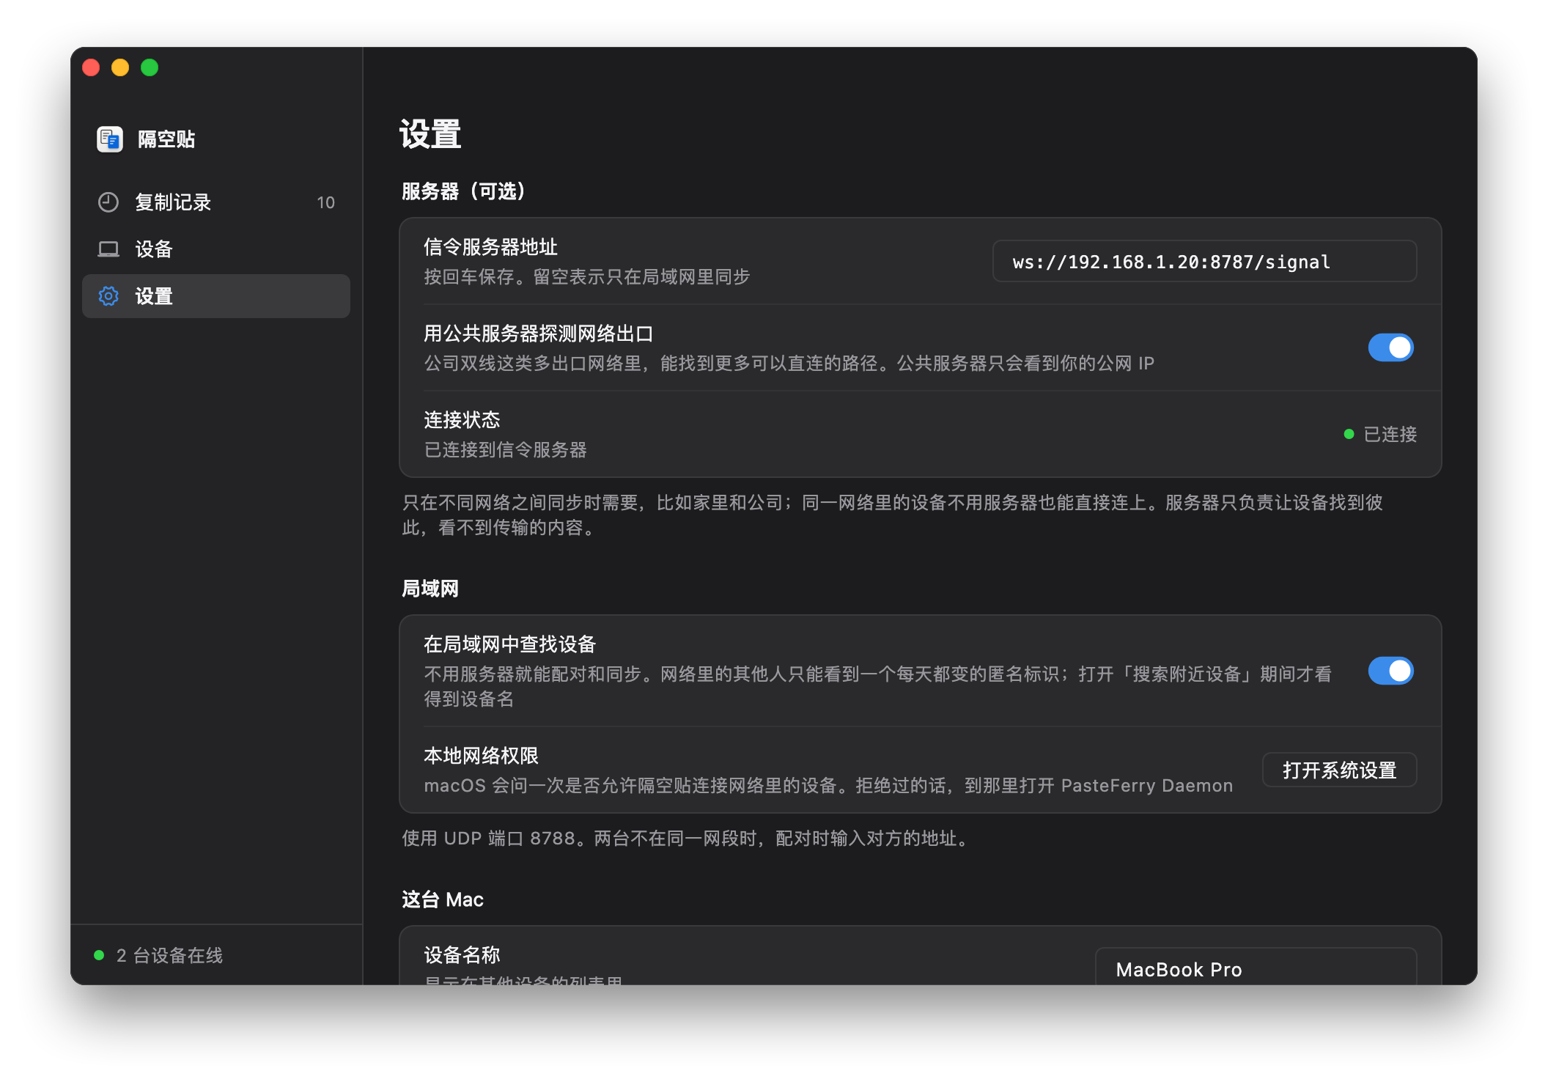The image size is (1548, 1079).
Task: Click the clock icon beside 复制记录
Action: 108,202
